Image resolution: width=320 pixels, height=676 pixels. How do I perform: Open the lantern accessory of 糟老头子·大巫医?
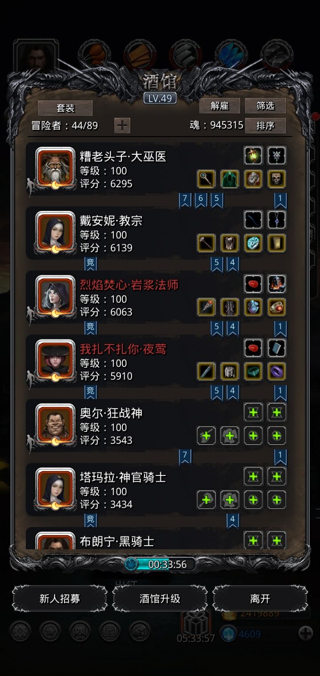[x=253, y=156]
